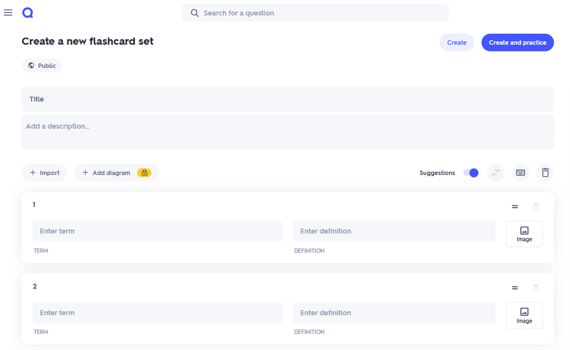This screenshot has width=570, height=350.
Task: Open the Import option
Action: click(44, 173)
